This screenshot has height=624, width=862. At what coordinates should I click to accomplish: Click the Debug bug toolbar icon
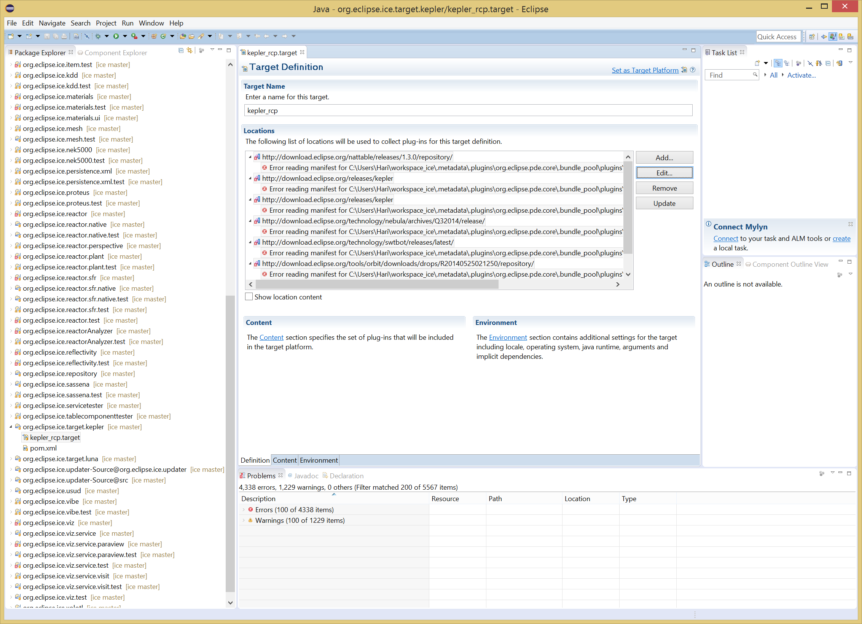coord(98,36)
